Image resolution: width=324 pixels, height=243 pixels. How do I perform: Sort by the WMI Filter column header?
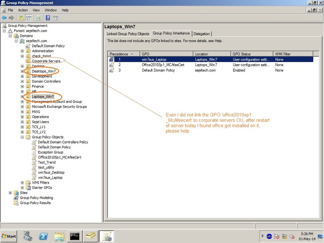293,54
